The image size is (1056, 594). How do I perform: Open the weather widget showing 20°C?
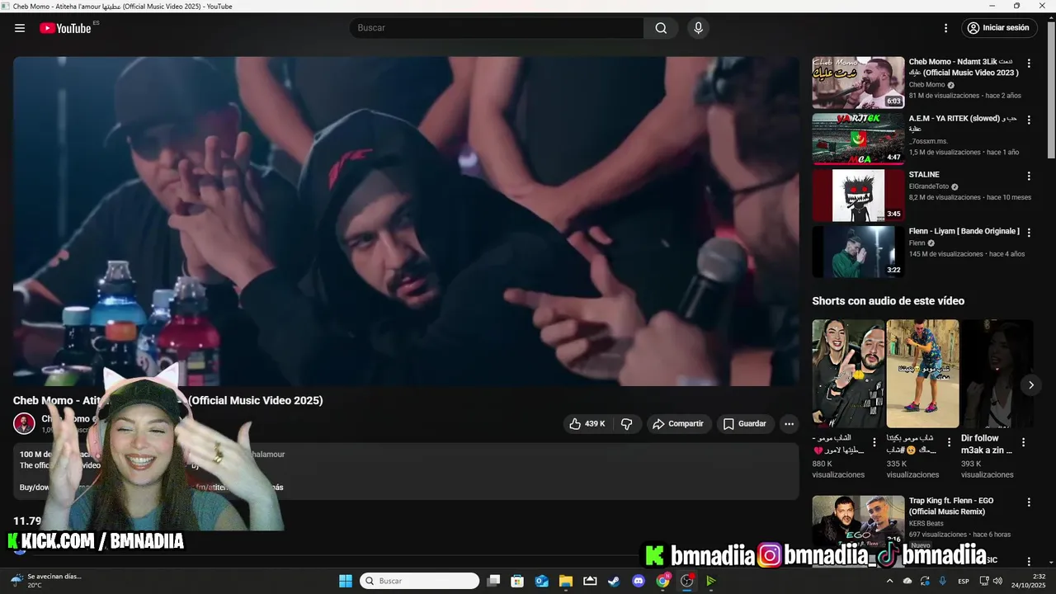(x=45, y=581)
